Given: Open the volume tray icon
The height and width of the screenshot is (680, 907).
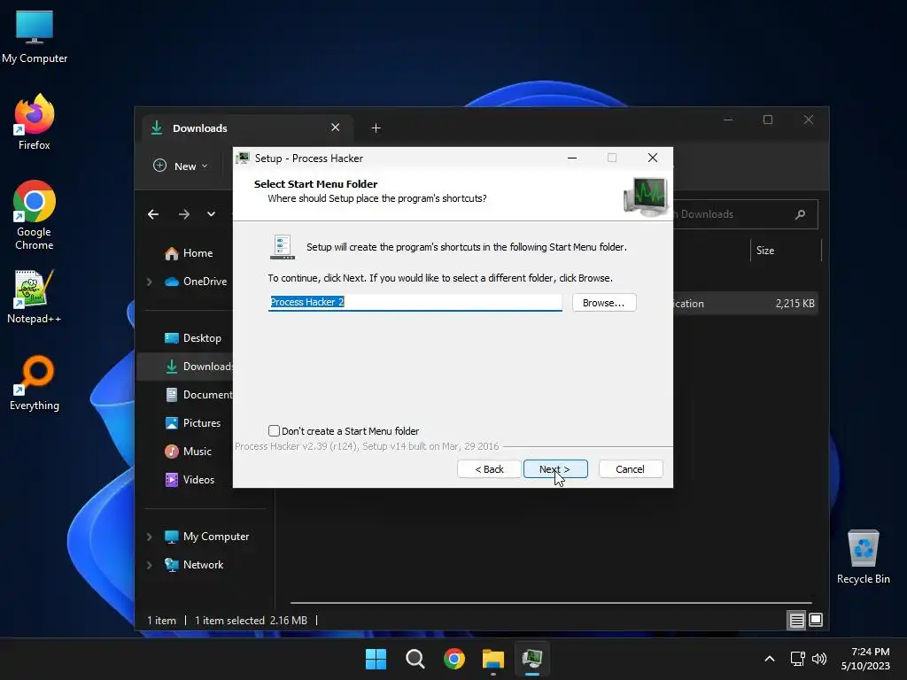Looking at the screenshot, I should coord(819,659).
